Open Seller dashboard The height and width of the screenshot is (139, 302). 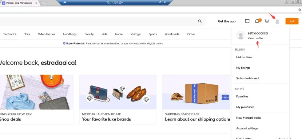[247, 78]
